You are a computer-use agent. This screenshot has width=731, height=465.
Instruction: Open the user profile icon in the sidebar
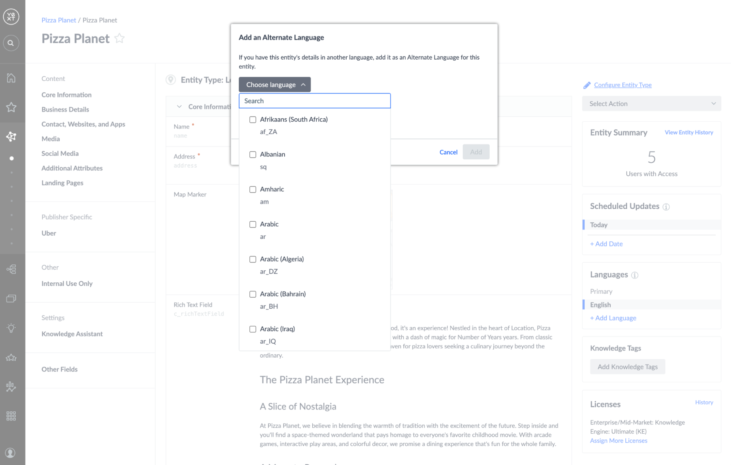point(10,453)
